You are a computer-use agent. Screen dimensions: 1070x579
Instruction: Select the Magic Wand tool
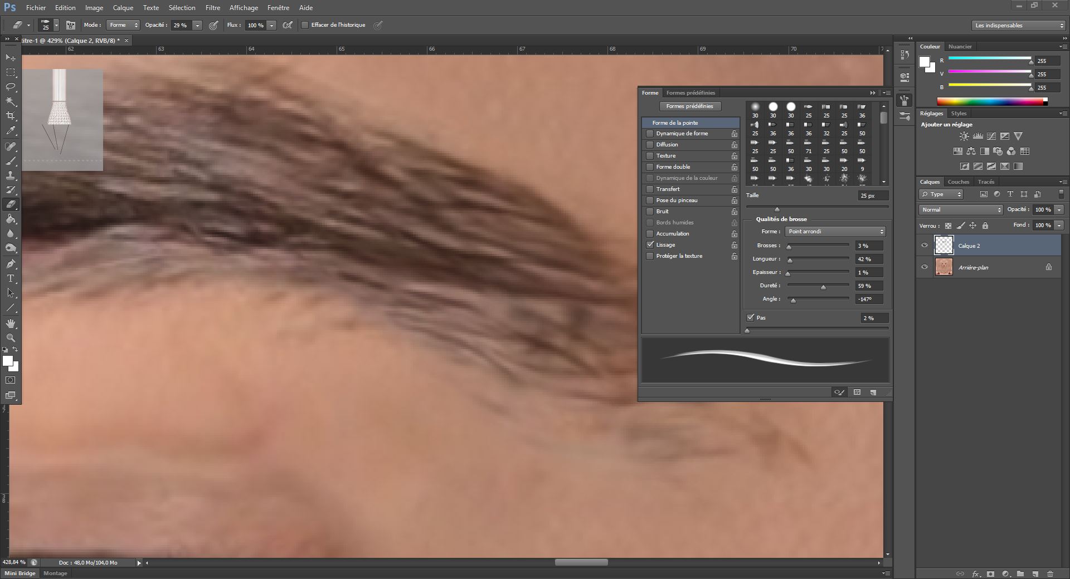point(11,101)
